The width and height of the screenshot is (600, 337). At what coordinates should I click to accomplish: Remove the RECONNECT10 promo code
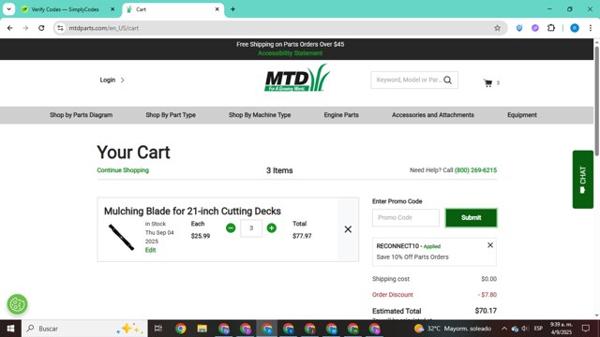click(490, 245)
